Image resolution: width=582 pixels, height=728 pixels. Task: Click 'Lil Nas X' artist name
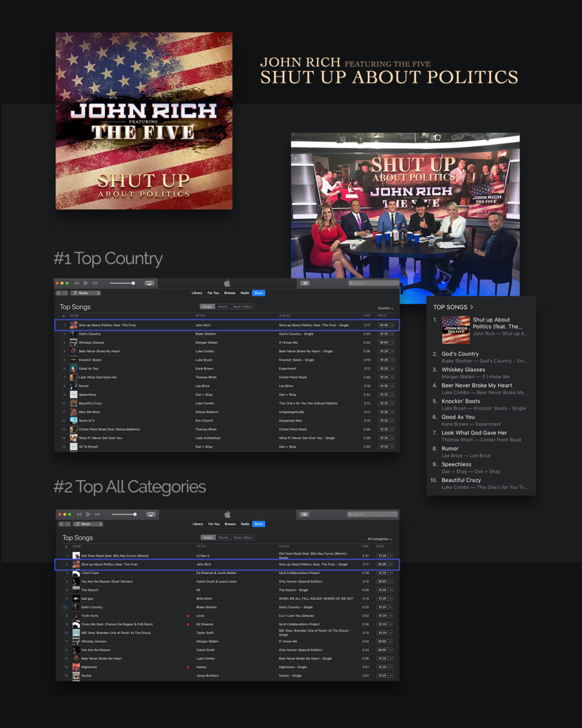click(x=203, y=556)
